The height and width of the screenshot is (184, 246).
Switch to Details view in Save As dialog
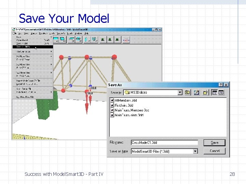coord(221,92)
